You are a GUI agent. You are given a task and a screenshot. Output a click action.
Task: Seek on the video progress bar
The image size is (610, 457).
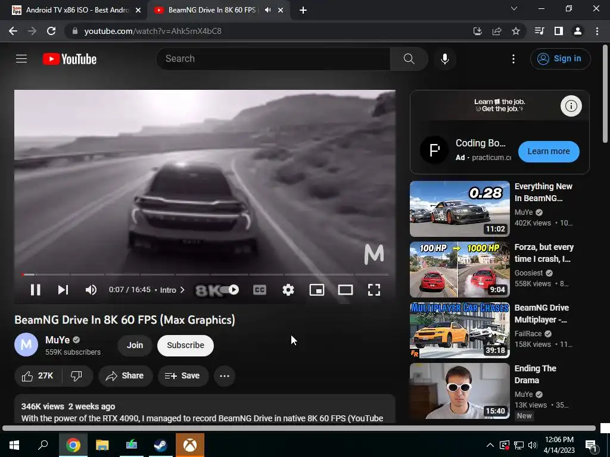point(205,274)
